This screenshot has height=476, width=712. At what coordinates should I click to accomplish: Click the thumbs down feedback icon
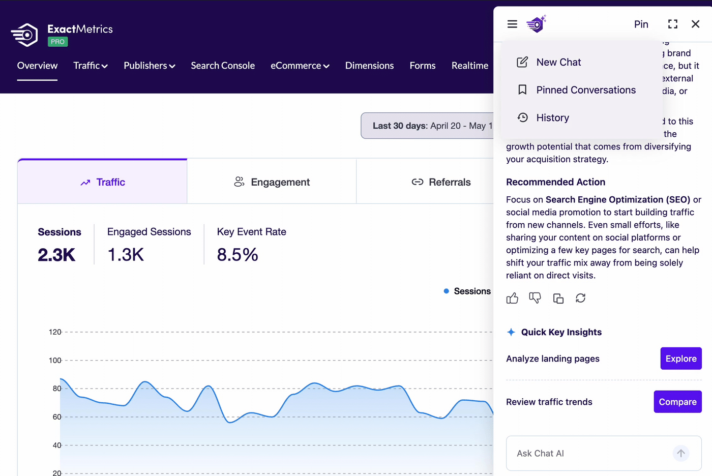pos(535,298)
